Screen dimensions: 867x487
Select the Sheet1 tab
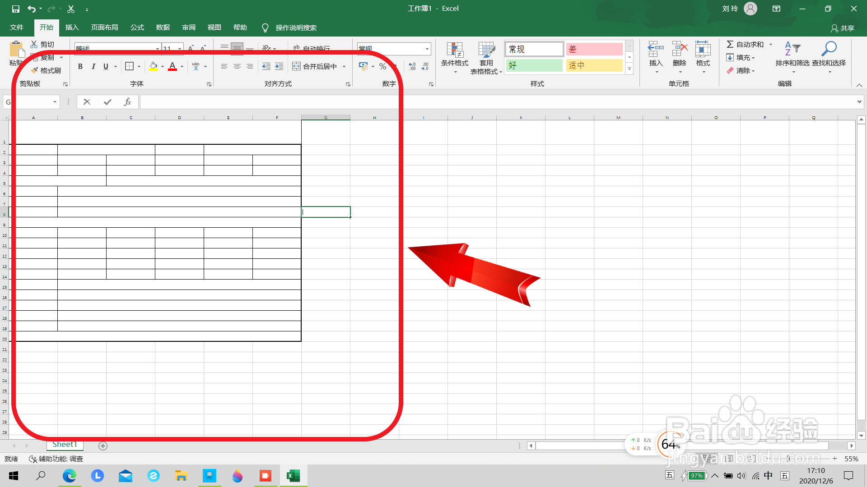65,445
